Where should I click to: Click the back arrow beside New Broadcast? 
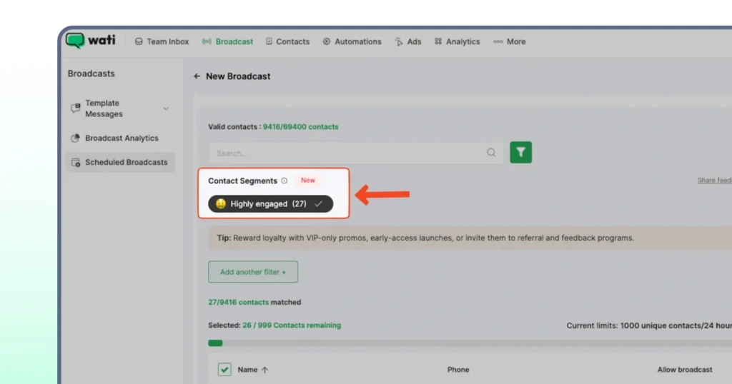click(x=197, y=76)
